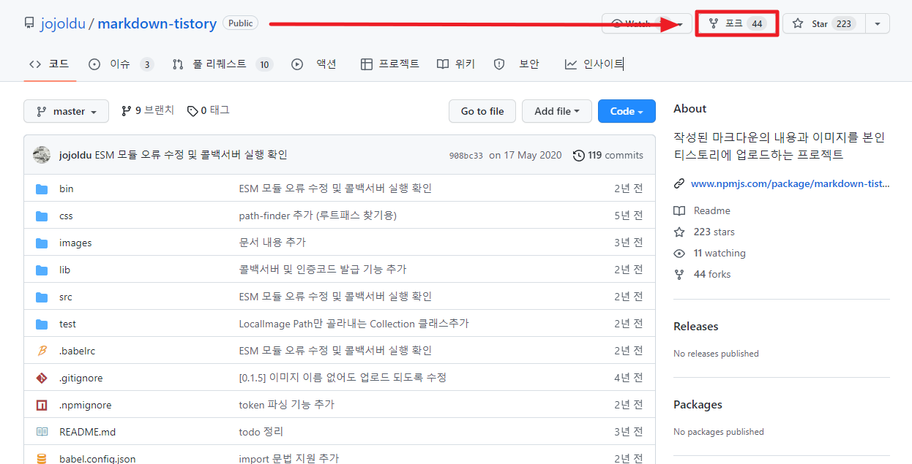Viewport: 912px width, 464px height.
Task: Open the dropdown arrow next to Star
Action: (878, 23)
